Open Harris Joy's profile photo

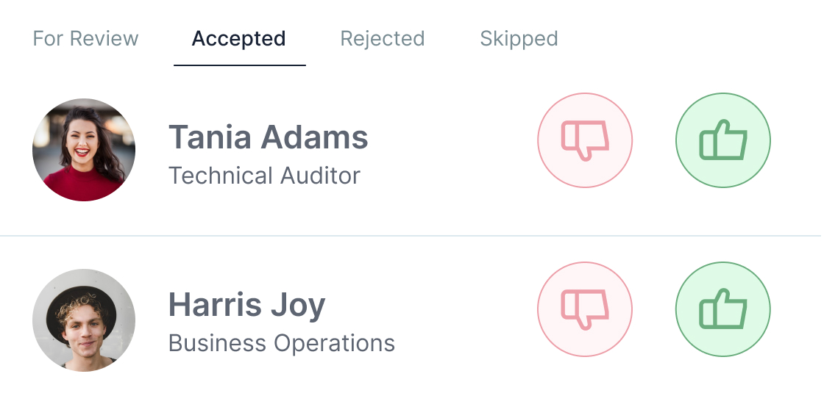(x=84, y=320)
